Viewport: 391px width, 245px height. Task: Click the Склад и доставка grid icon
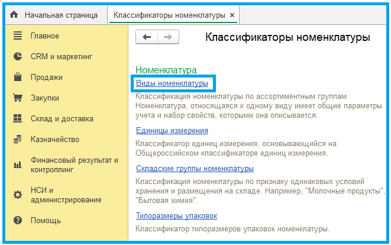point(17,119)
